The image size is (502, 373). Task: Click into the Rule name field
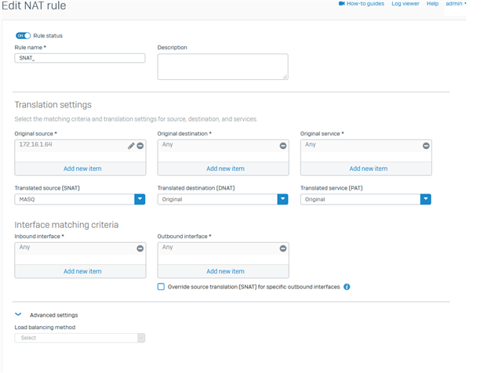(x=80, y=58)
